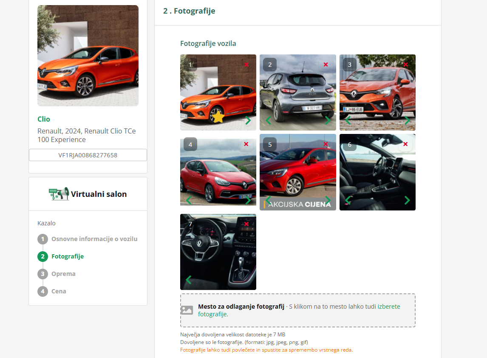This screenshot has width=487, height=358.
Task: Delete photo 6 with the red X
Action: [406, 144]
